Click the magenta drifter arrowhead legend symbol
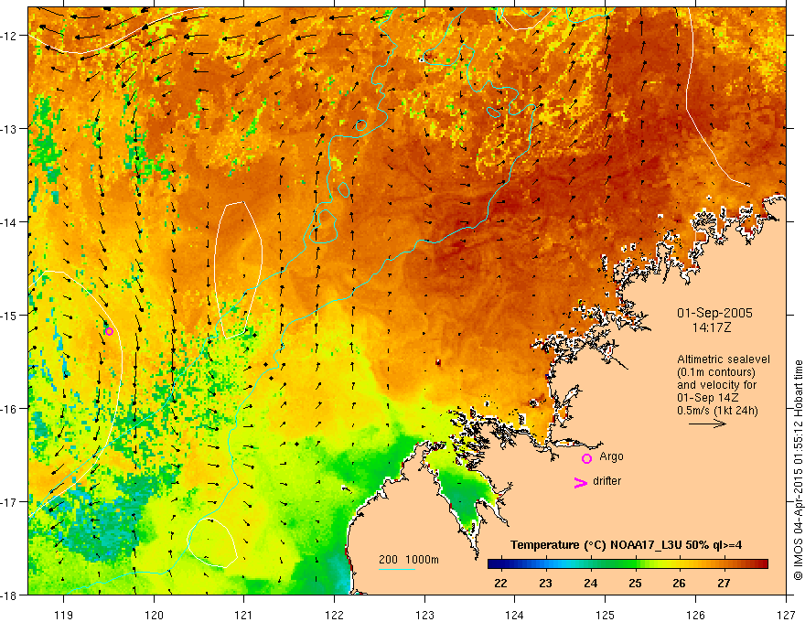805x622 pixels. tap(581, 482)
